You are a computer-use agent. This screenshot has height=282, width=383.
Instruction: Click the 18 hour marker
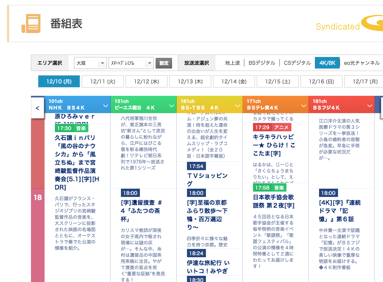click(38, 197)
